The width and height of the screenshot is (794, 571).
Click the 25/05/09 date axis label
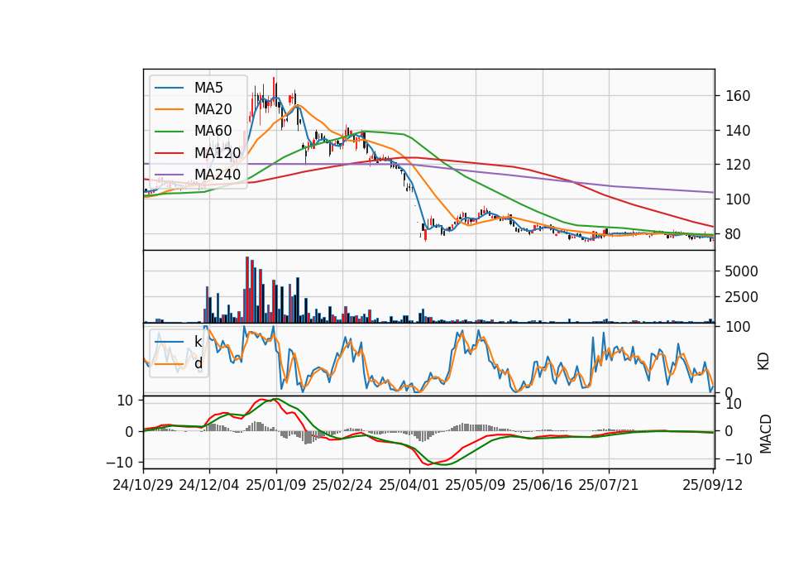pyautogui.click(x=475, y=485)
